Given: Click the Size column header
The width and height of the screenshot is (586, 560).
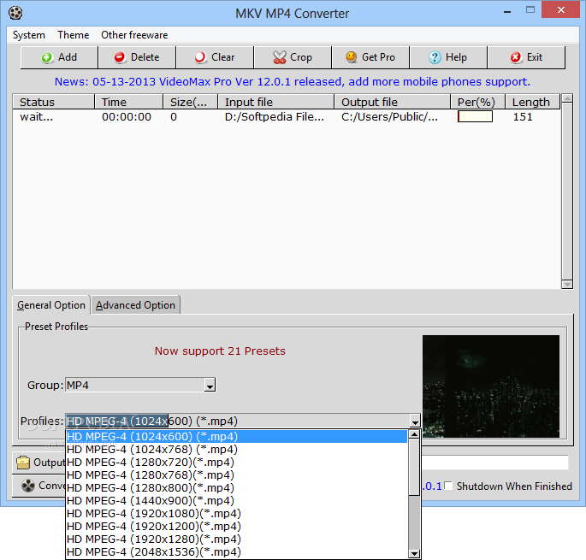Looking at the screenshot, I should [190, 102].
